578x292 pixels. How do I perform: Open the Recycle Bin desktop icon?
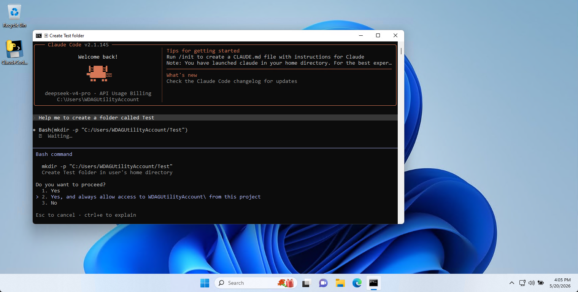click(x=14, y=16)
